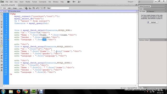167x94 pixels.
Task: Open Insert menu
Action: click(21, 2)
